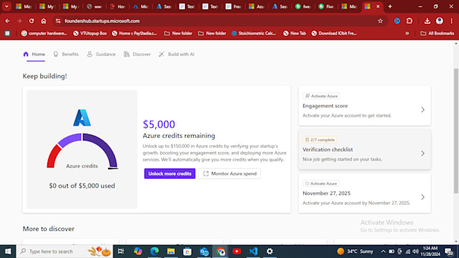Click the Azure credits gauge

point(82,151)
